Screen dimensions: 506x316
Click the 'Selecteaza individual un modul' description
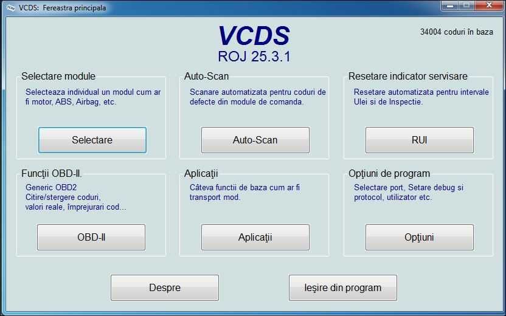(x=93, y=97)
